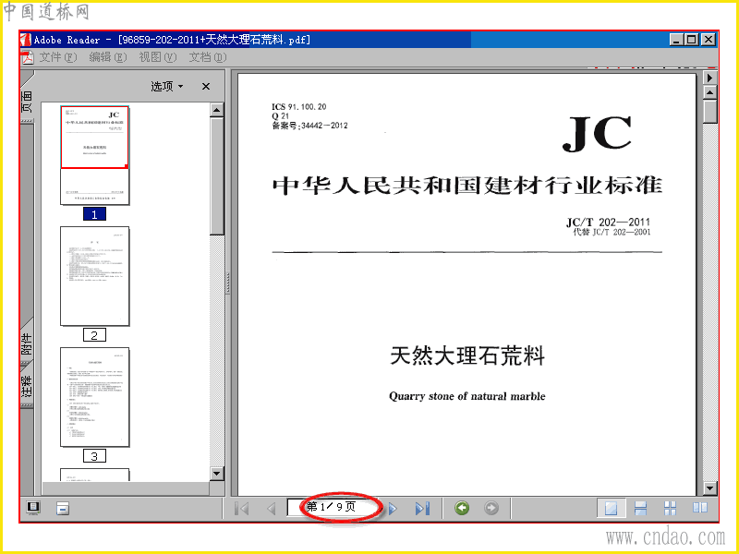The image size is (739, 554).
Task: Click grey go-forward view button
Action: click(491, 509)
